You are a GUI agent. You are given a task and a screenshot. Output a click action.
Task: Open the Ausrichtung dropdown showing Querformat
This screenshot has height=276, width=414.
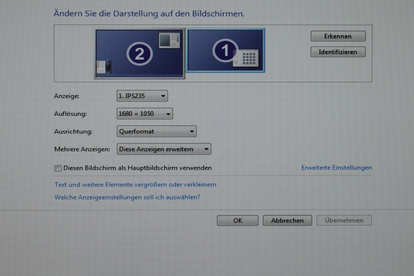point(156,131)
